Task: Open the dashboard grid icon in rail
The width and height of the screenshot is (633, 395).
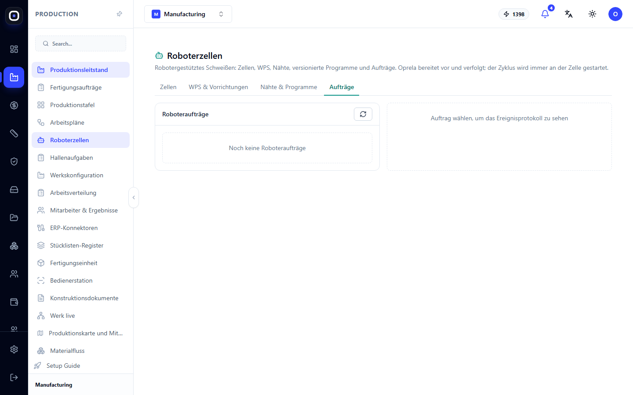Action: pos(14,49)
